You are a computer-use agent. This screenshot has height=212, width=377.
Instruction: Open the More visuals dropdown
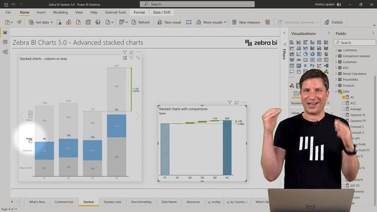(211, 22)
